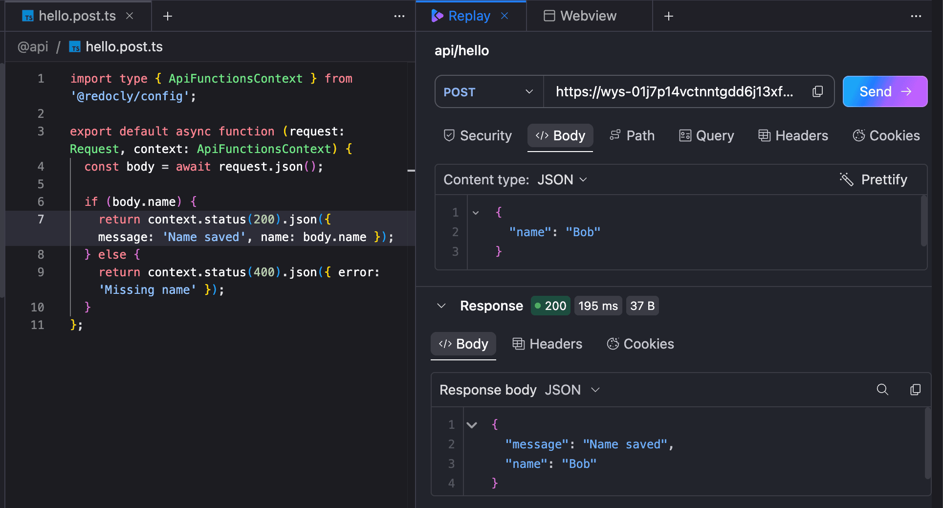943x508 pixels.
Task: Send the request
Action: [x=885, y=91]
